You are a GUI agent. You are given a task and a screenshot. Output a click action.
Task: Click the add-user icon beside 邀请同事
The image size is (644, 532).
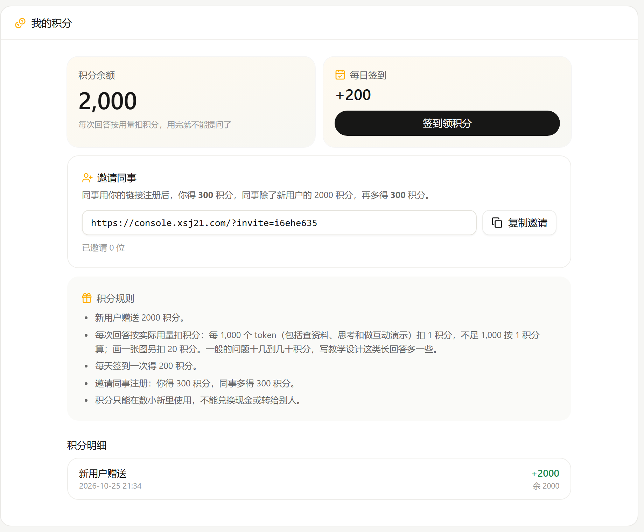(87, 178)
